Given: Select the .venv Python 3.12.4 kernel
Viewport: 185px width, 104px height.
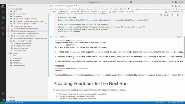Looking at the screenshot, I should click(x=174, y=12).
